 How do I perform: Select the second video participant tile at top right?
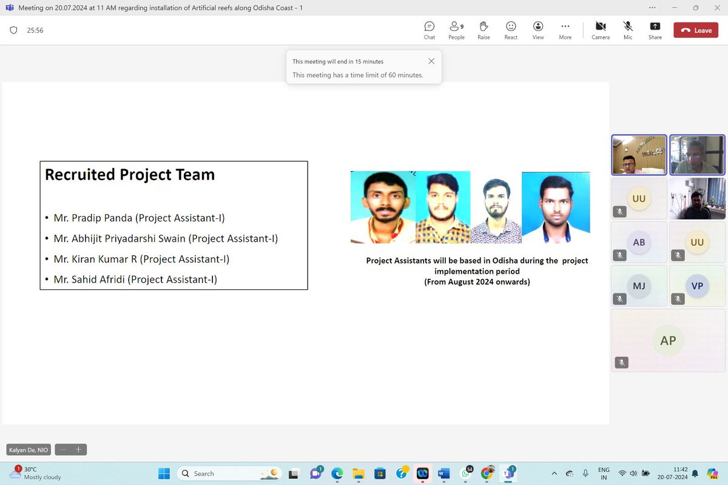click(x=697, y=155)
